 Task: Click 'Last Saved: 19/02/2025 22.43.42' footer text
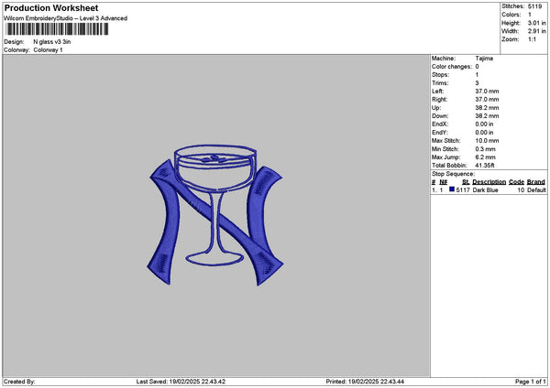(x=181, y=382)
